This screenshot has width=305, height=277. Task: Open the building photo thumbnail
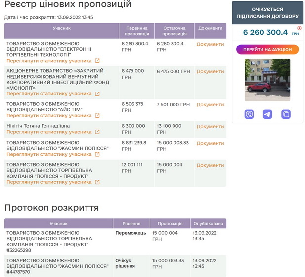click(x=267, y=80)
